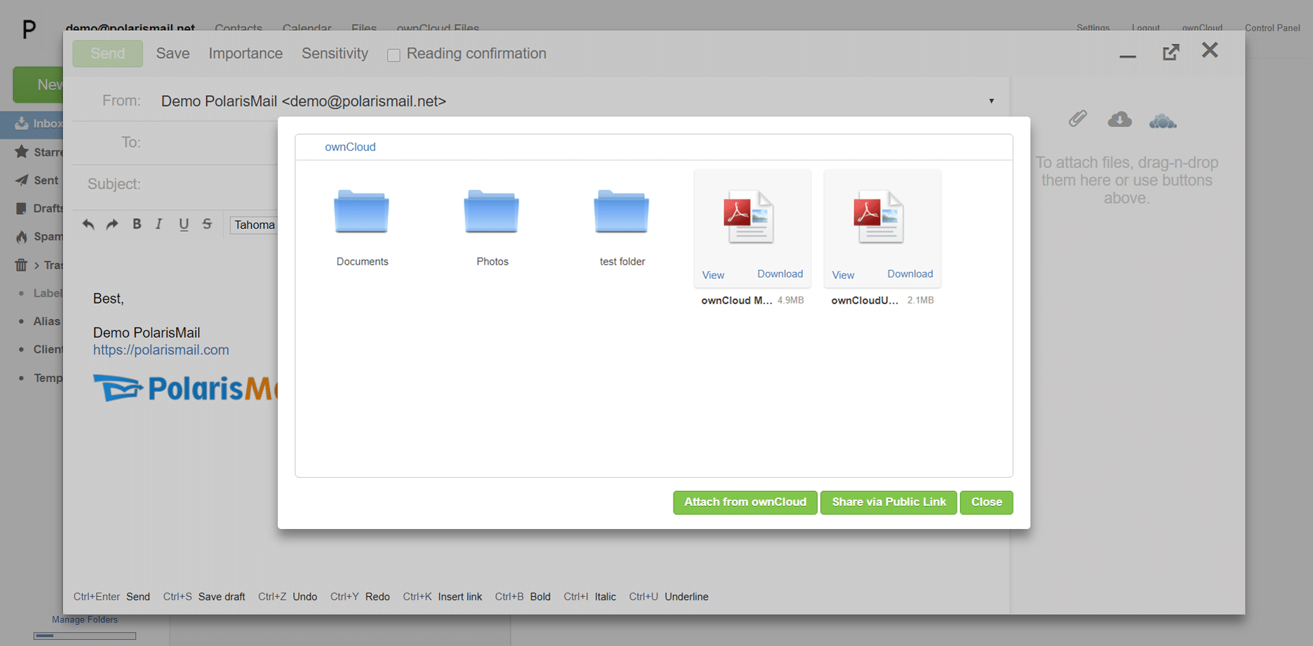Expand the From address dropdown

(x=991, y=101)
